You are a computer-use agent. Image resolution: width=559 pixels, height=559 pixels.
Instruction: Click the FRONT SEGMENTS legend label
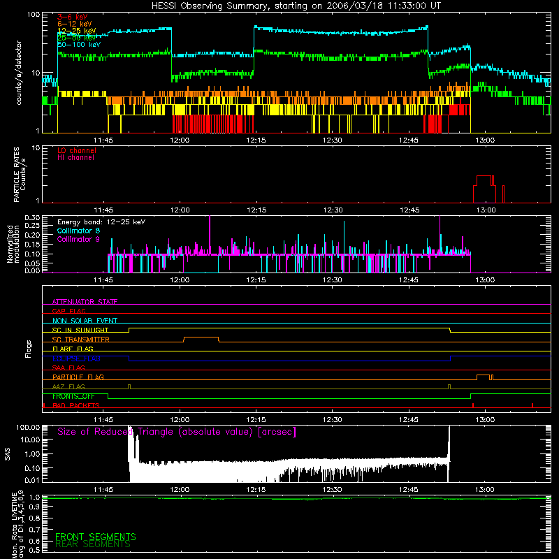click(x=96, y=537)
